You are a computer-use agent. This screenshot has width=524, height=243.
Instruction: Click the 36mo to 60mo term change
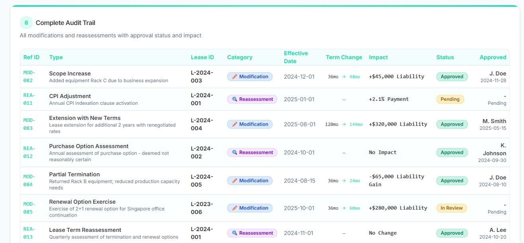(x=344, y=208)
